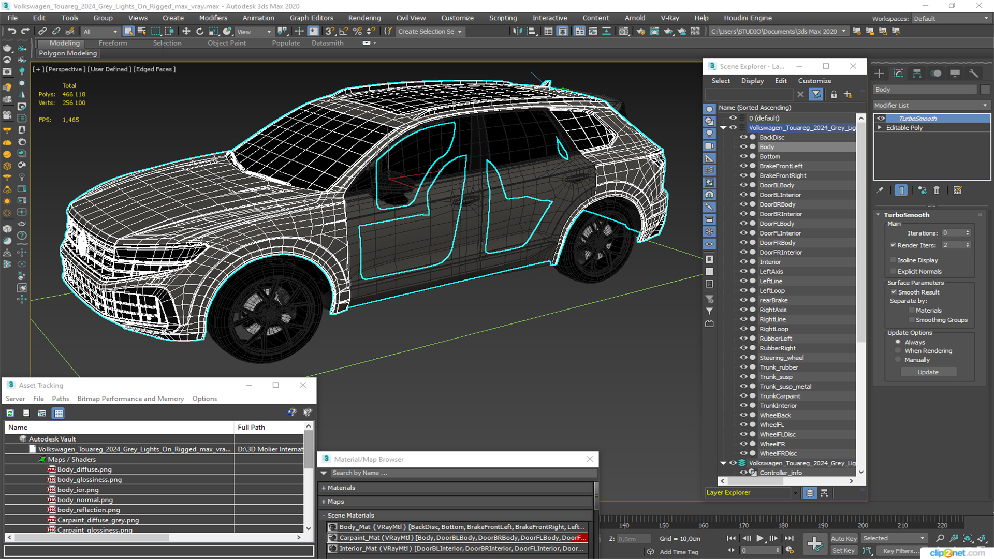Choose the Select and Scale tool
Screen dimensions: 994x559
point(213,32)
